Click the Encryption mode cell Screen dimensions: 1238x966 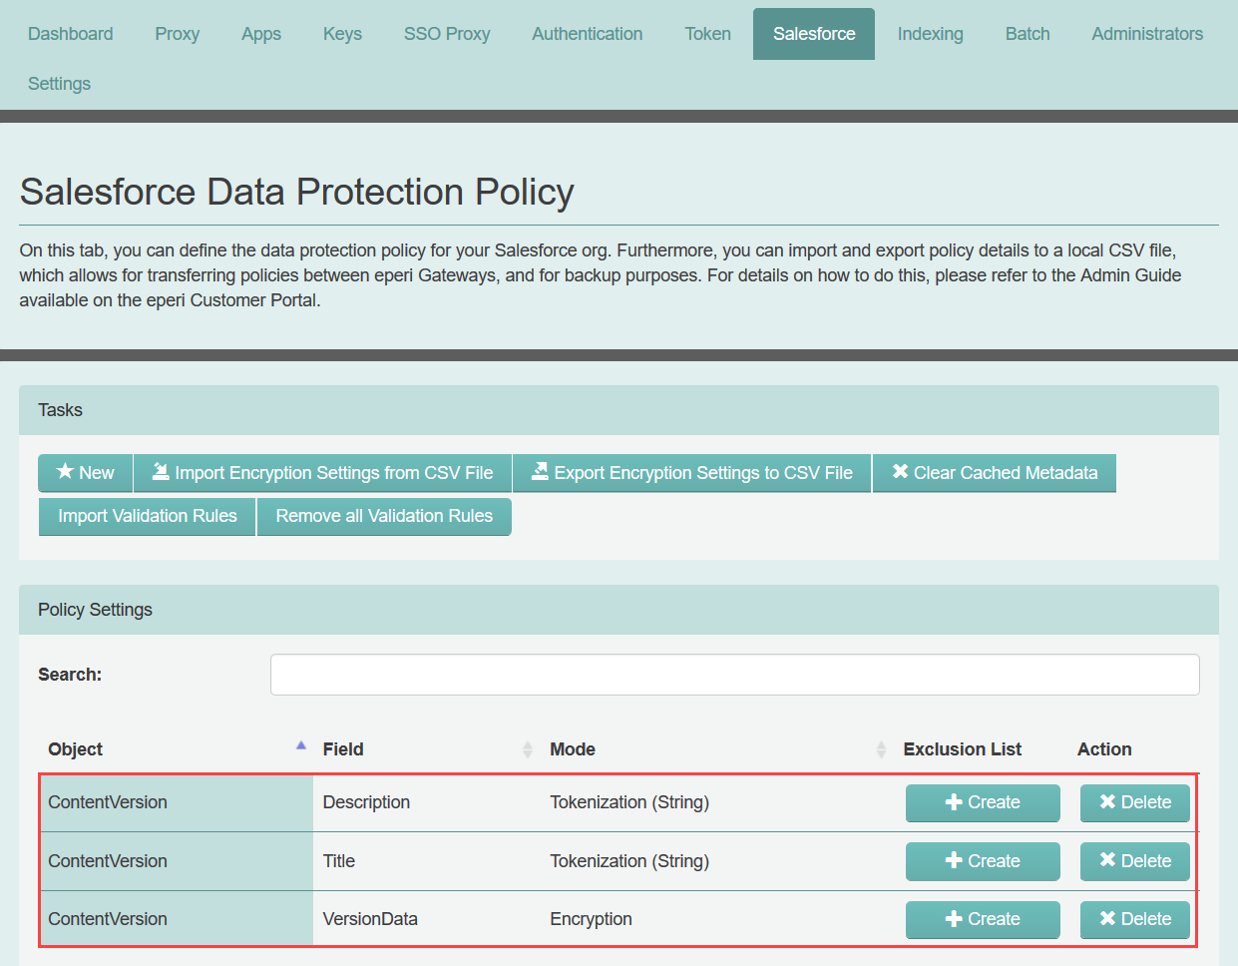tap(591, 919)
